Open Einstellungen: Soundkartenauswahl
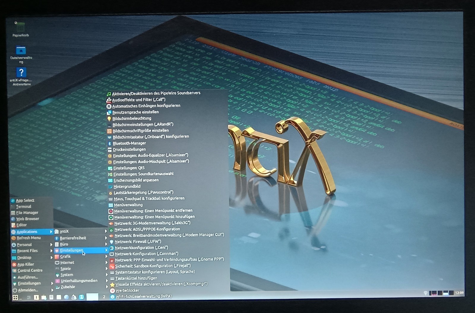 tap(143, 174)
